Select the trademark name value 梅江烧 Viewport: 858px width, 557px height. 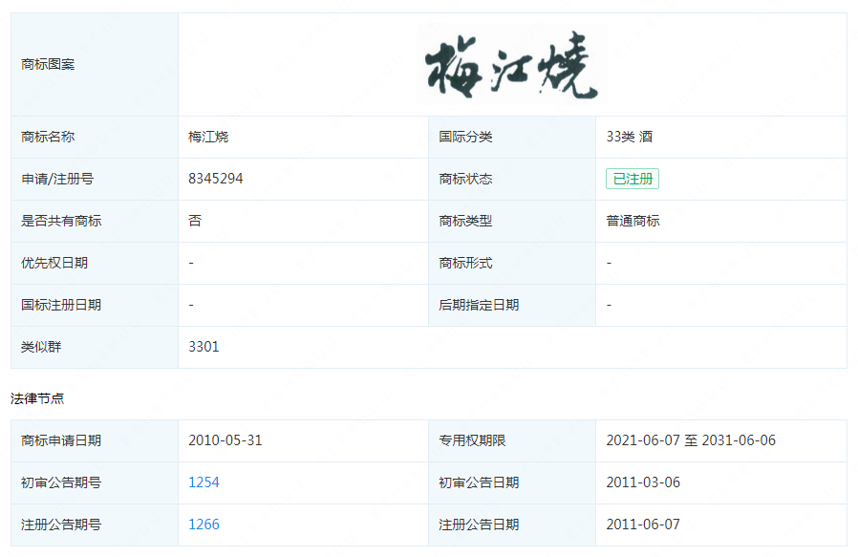[x=208, y=137]
